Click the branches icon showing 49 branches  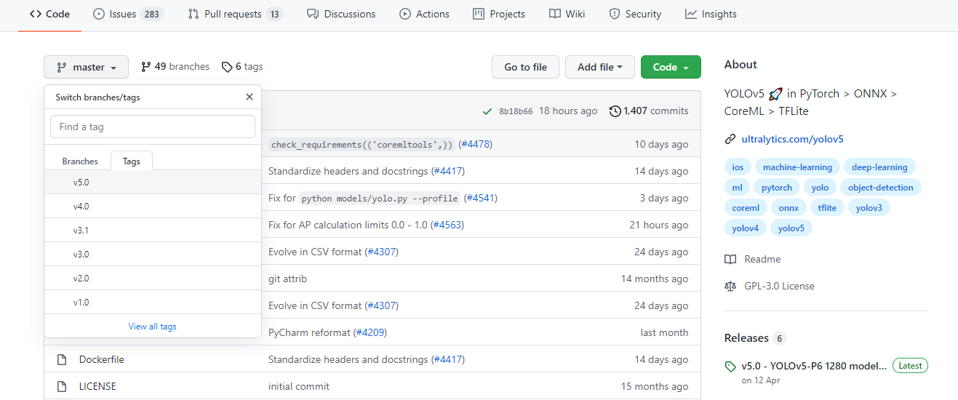(x=146, y=67)
